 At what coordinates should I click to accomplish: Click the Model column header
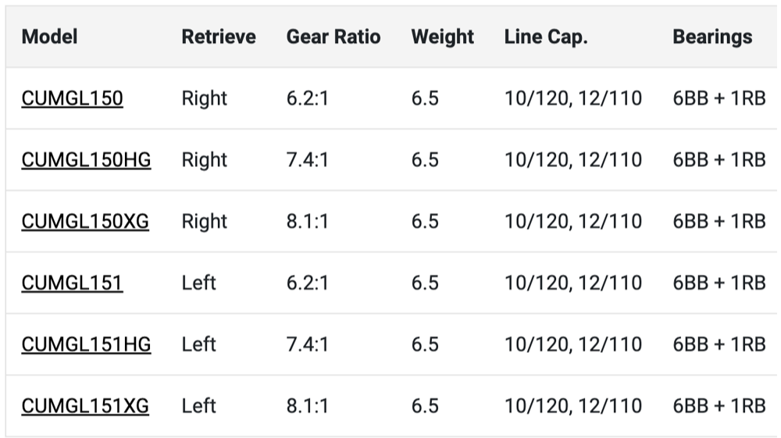tap(49, 37)
